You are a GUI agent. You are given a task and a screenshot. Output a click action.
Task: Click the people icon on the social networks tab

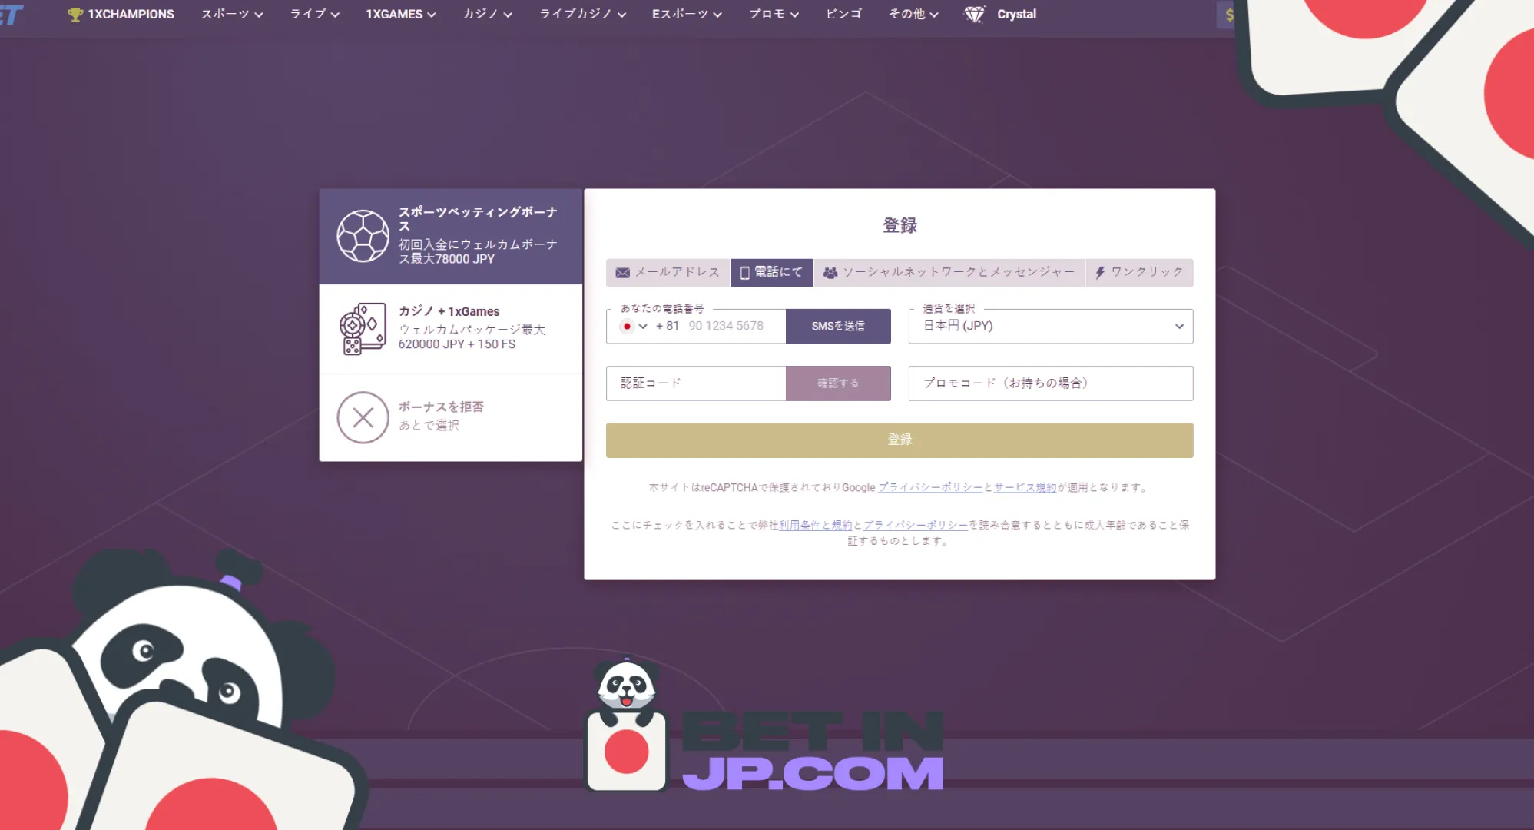click(x=830, y=273)
